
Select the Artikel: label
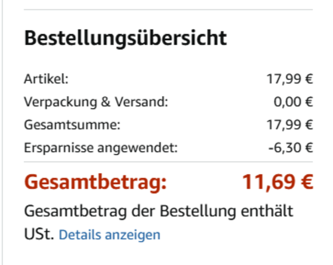pos(46,79)
